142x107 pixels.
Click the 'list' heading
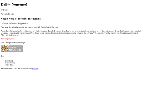pyautogui.click(x=3, y=56)
